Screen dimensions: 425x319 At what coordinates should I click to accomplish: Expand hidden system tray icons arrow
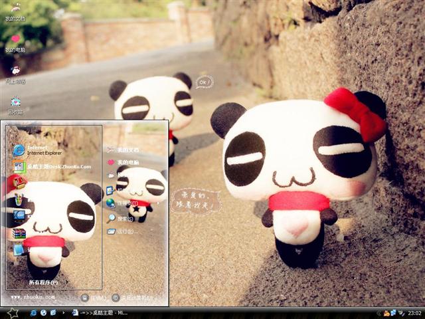coord(379,313)
